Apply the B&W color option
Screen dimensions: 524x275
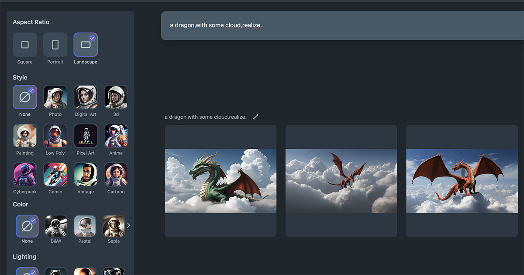point(56,226)
